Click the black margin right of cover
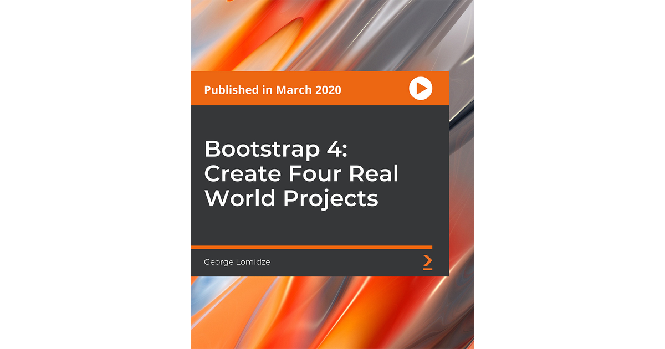The width and height of the screenshot is (665, 349). pos(571,174)
